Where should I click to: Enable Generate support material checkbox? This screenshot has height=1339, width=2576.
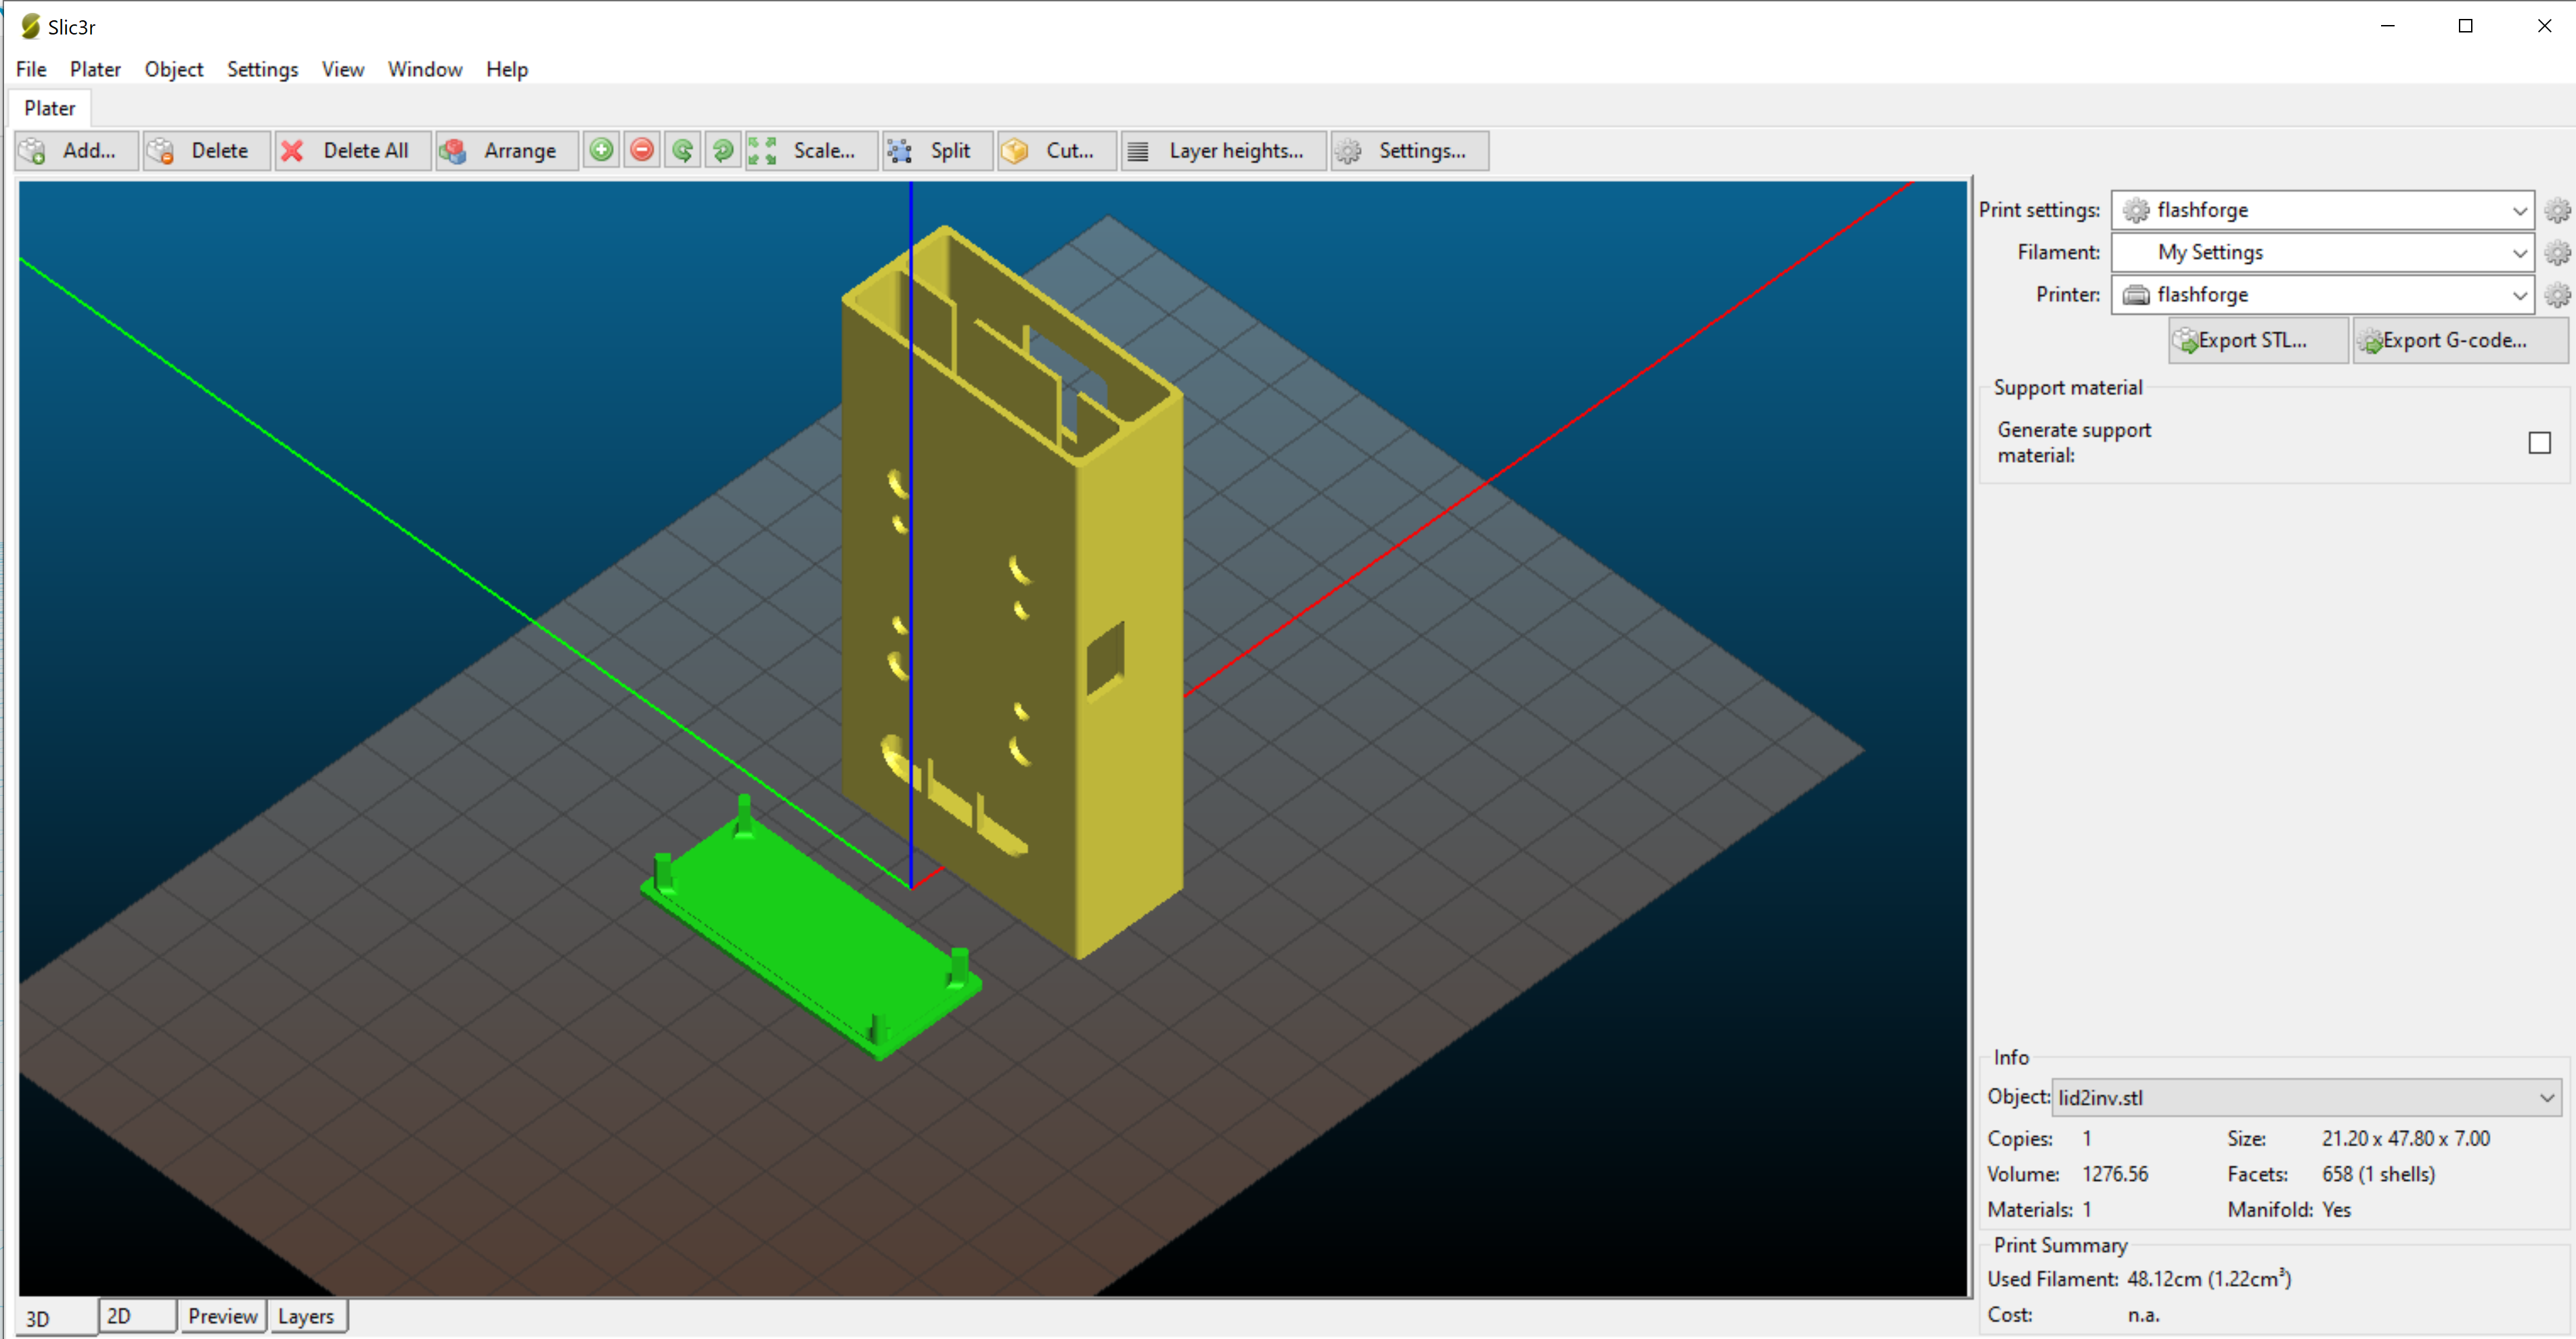click(x=2539, y=443)
